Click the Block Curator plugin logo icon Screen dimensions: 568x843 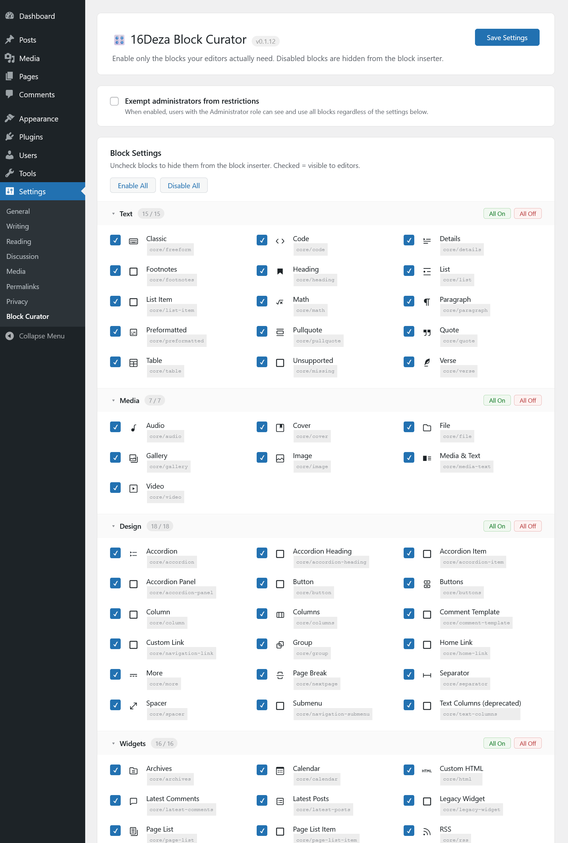pyautogui.click(x=119, y=39)
